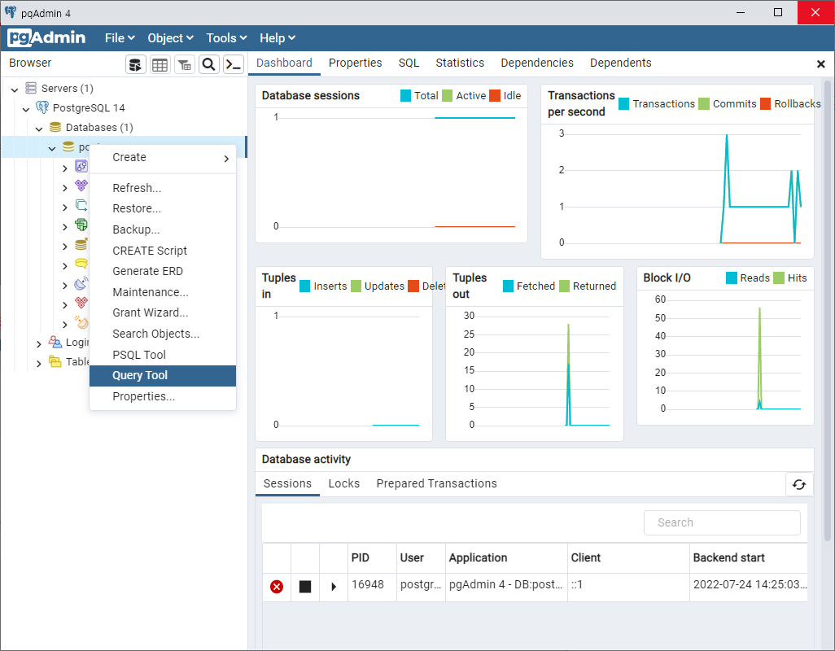Open the File menu
This screenshot has width=835, height=651.
point(120,38)
